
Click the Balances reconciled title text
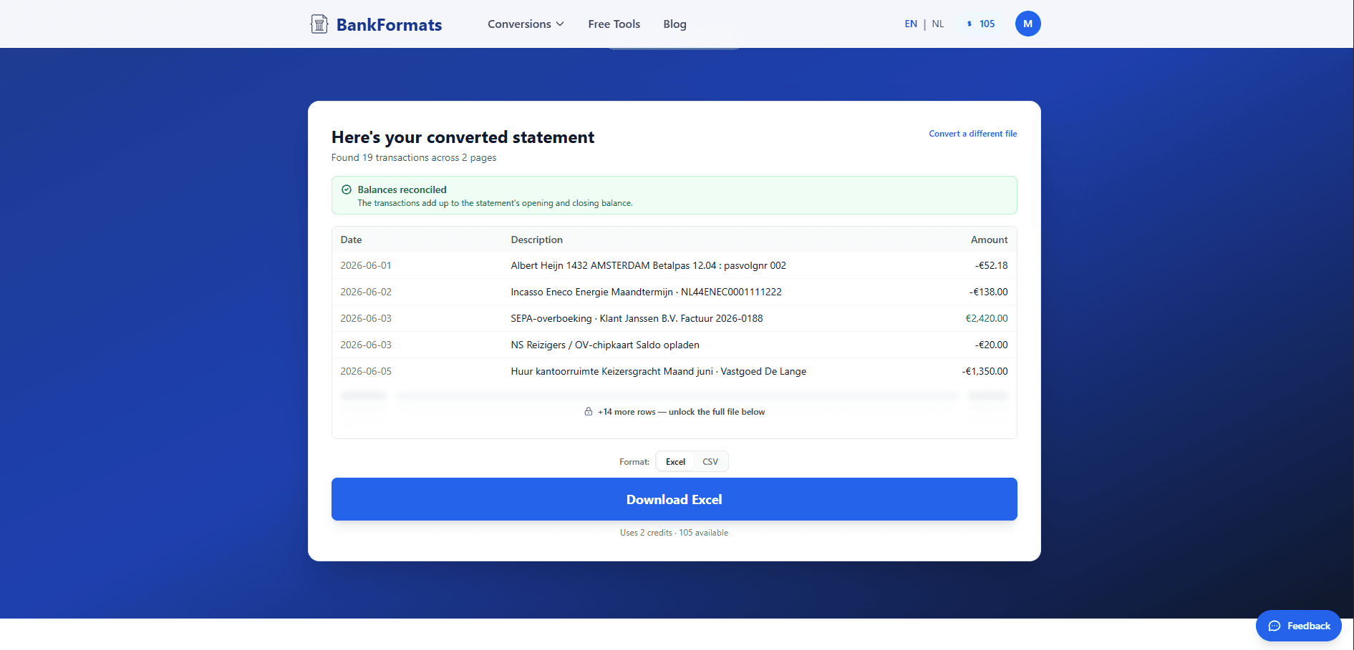[402, 189]
